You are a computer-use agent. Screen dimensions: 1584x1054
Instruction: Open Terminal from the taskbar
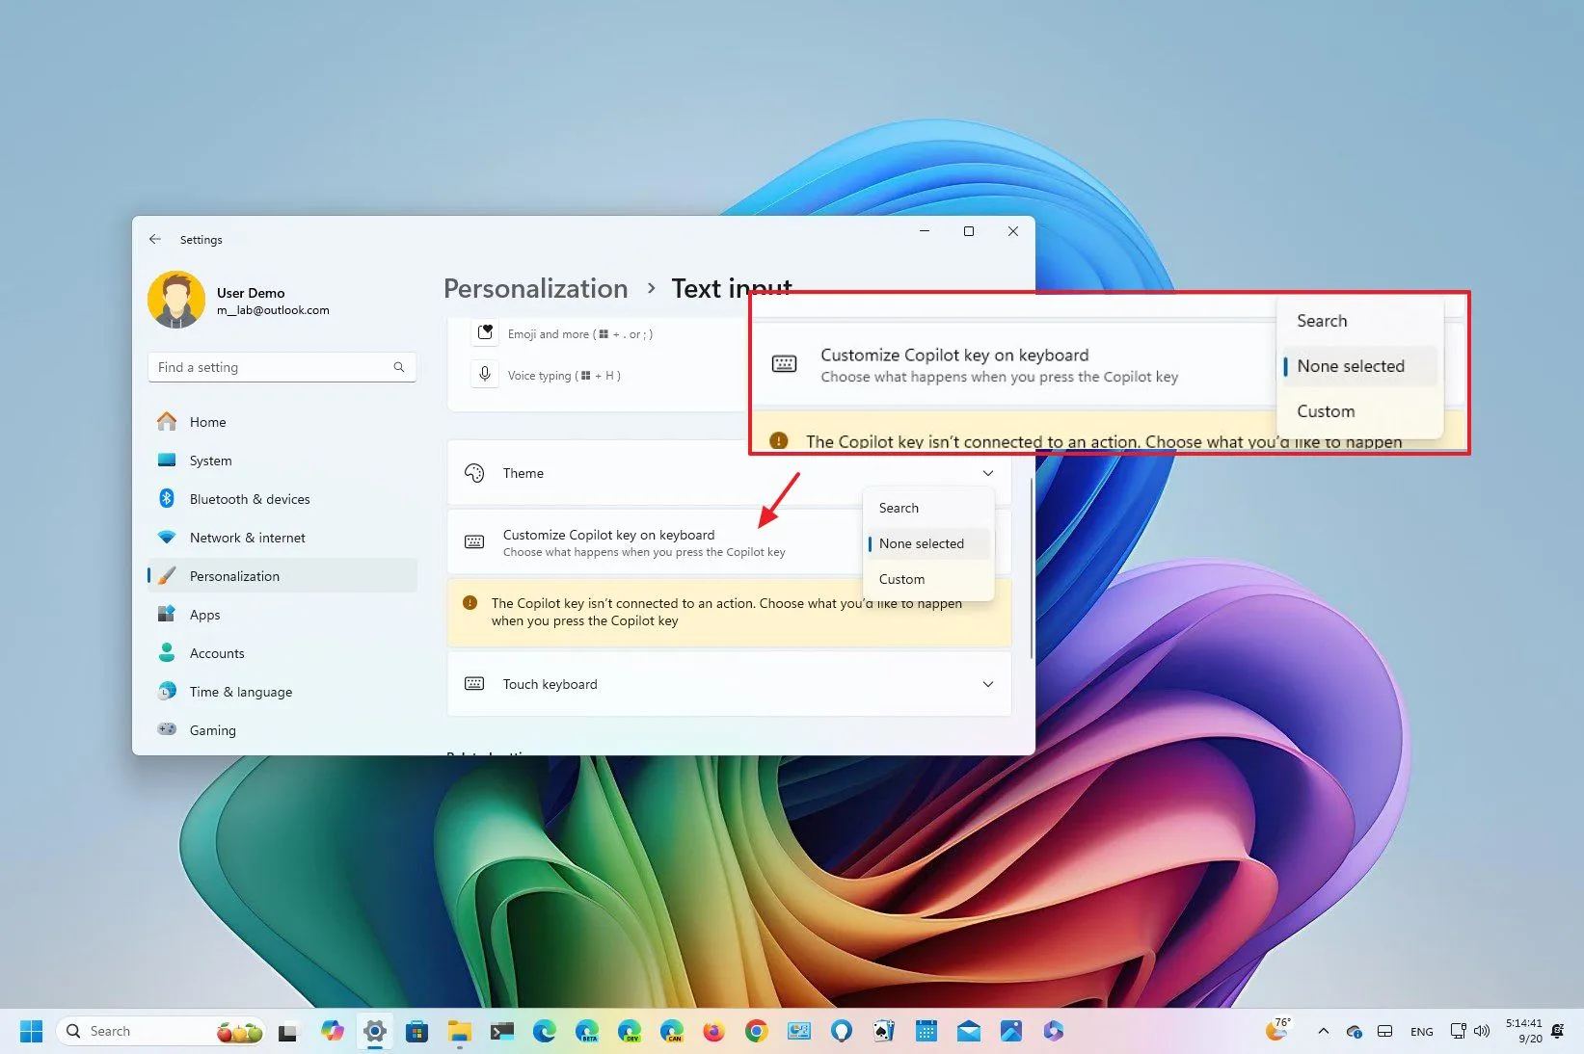click(x=502, y=1031)
